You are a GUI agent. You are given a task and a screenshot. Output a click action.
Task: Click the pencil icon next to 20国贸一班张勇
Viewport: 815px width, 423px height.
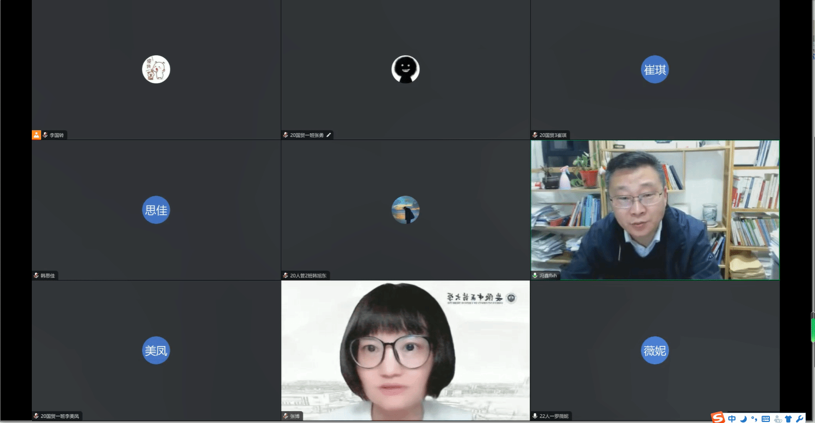coord(329,135)
